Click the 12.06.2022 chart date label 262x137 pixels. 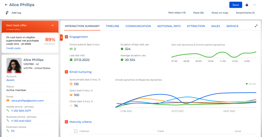point(126,111)
